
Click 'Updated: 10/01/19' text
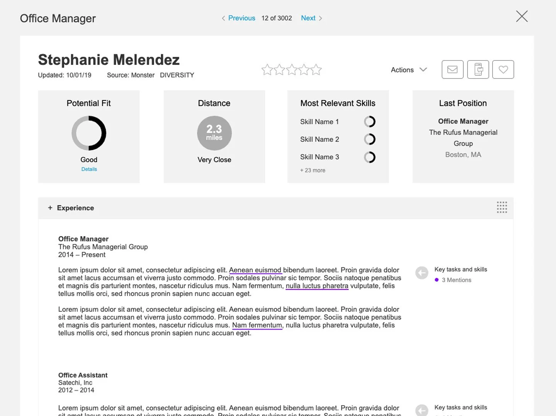64,75
